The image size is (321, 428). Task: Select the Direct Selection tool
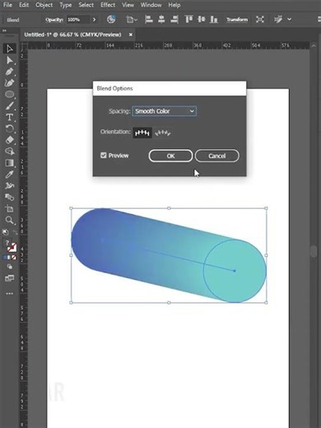[9, 60]
